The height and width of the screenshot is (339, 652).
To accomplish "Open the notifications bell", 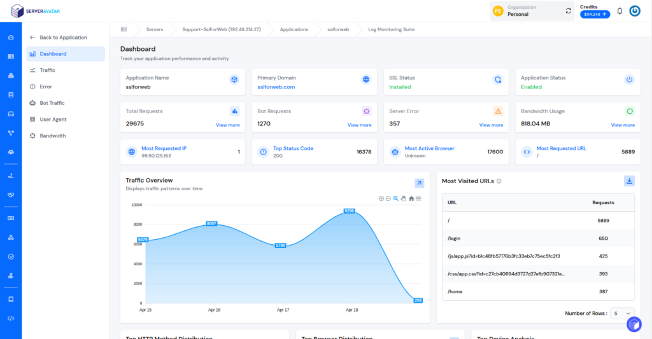I will [x=620, y=11].
